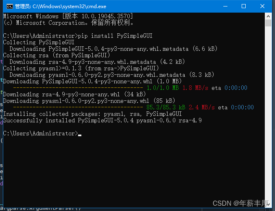Click the "Downloading PySimpleGUI-5.0.4-py3-none-any.whl (1.0 MB)" line
Screen dimensions: 275x211
pyautogui.click(x=92, y=81)
